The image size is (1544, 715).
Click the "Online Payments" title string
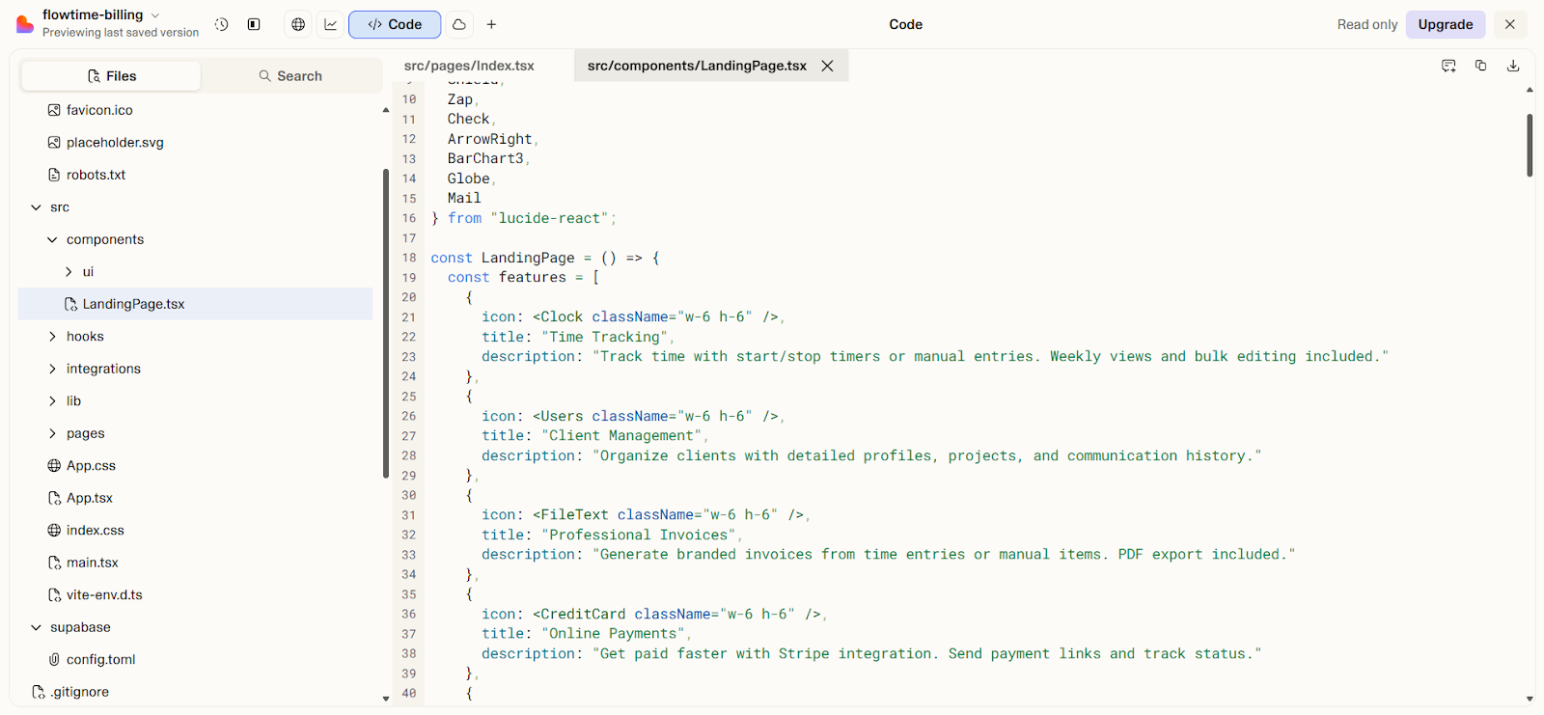[x=614, y=634]
